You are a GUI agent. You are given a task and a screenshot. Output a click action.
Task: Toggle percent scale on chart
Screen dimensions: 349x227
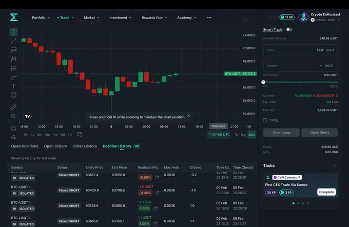pyautogui.click(x=236, y=135)
